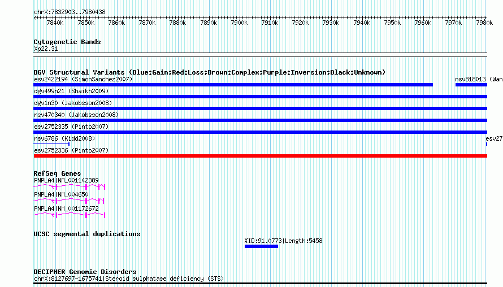Click the magenta gene glyph for NM_001172672
The height and width of the screenshot is (287, 503).
click(70, 215)
